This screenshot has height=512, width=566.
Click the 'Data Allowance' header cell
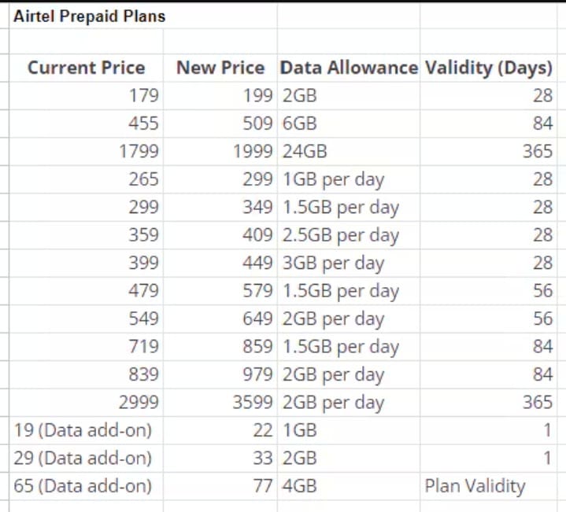point(349,68)
